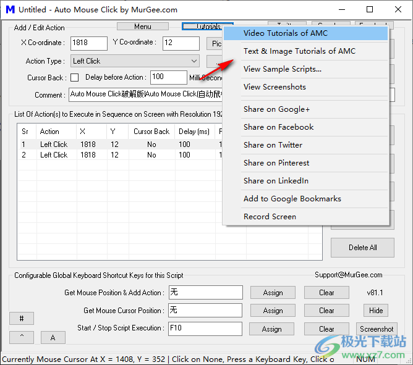Image resolution: width=413 pixels, height=365 pixels.
Task: Click the Support@MurGee.com text
Action: coord(349,275)
